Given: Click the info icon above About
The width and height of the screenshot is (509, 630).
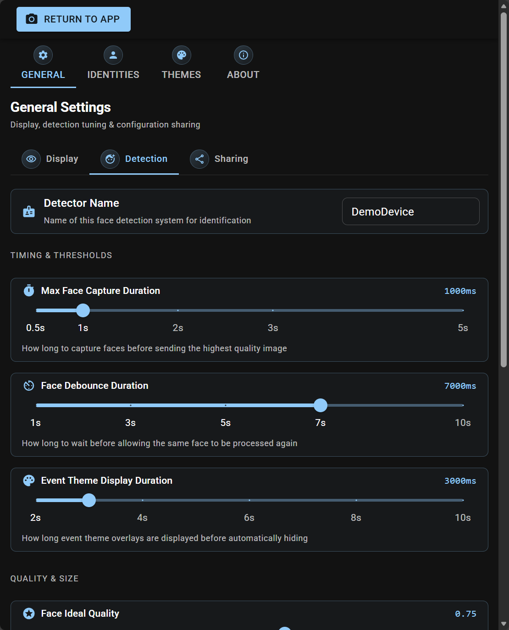Looking at the screenshot, I should (243, 55).
